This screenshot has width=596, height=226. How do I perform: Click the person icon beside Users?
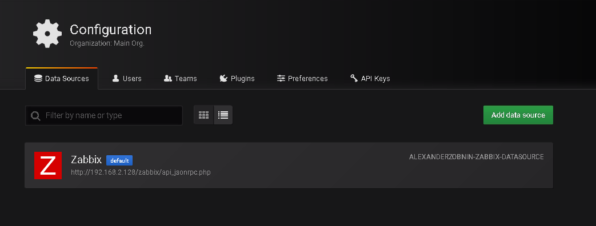click(115, 78)
